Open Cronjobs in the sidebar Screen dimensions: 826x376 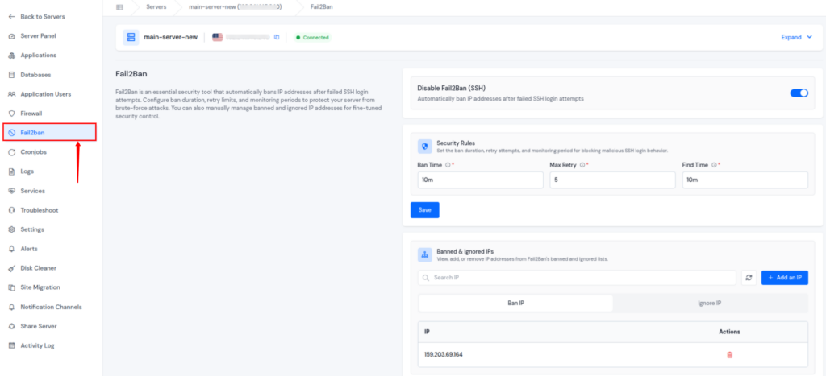[34, 152]
